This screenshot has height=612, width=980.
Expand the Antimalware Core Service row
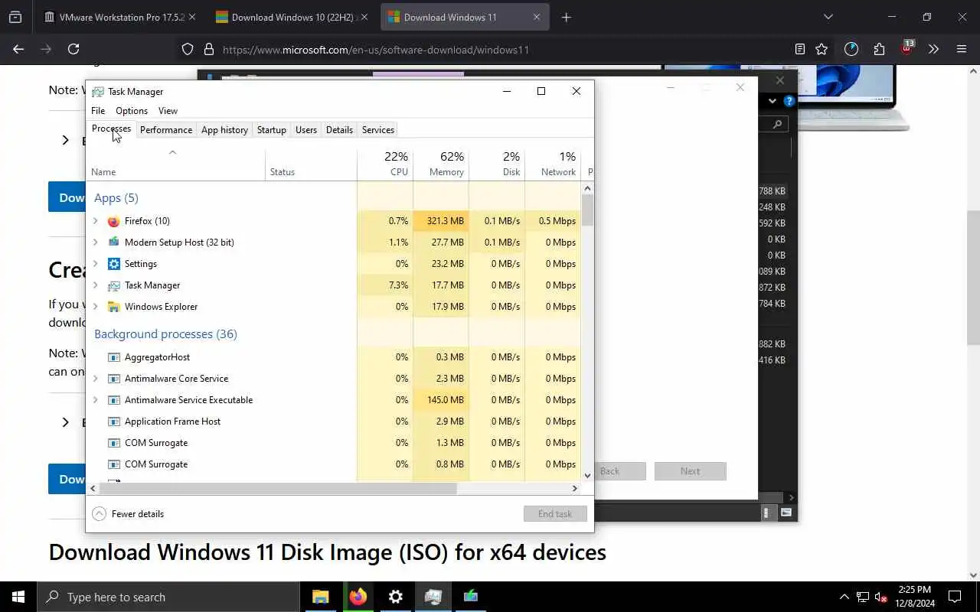(95, 379)
